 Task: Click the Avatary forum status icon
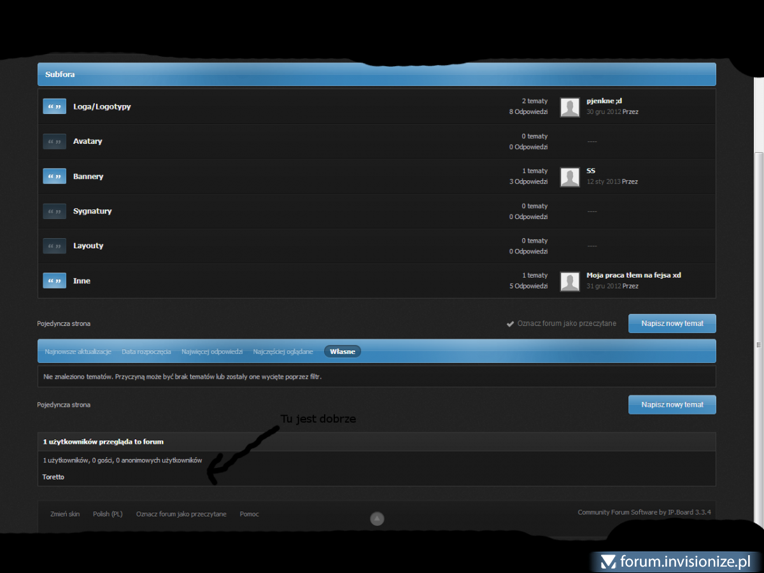54,141
